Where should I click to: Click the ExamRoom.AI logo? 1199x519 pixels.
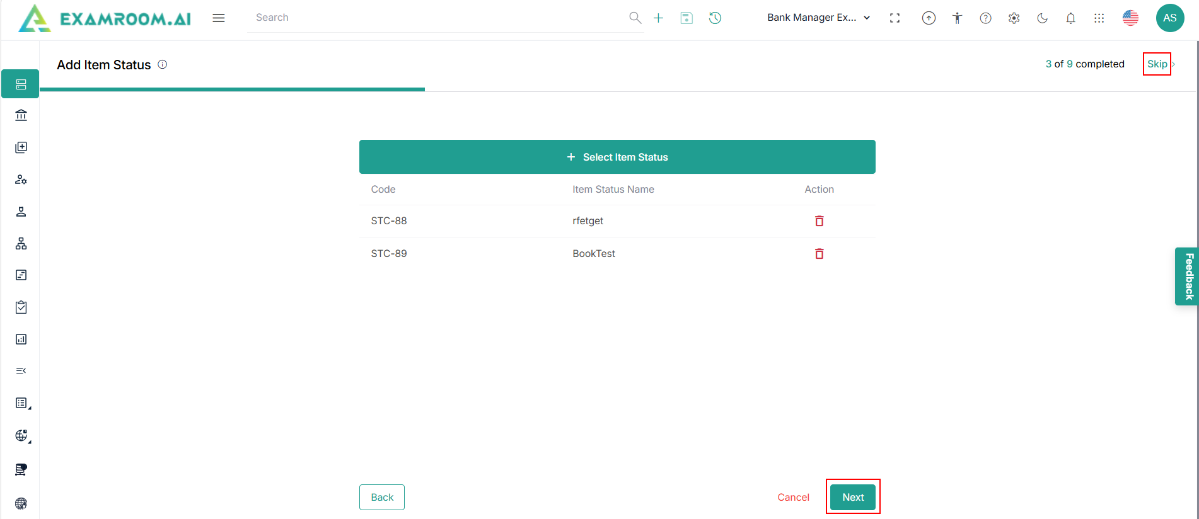105,18
